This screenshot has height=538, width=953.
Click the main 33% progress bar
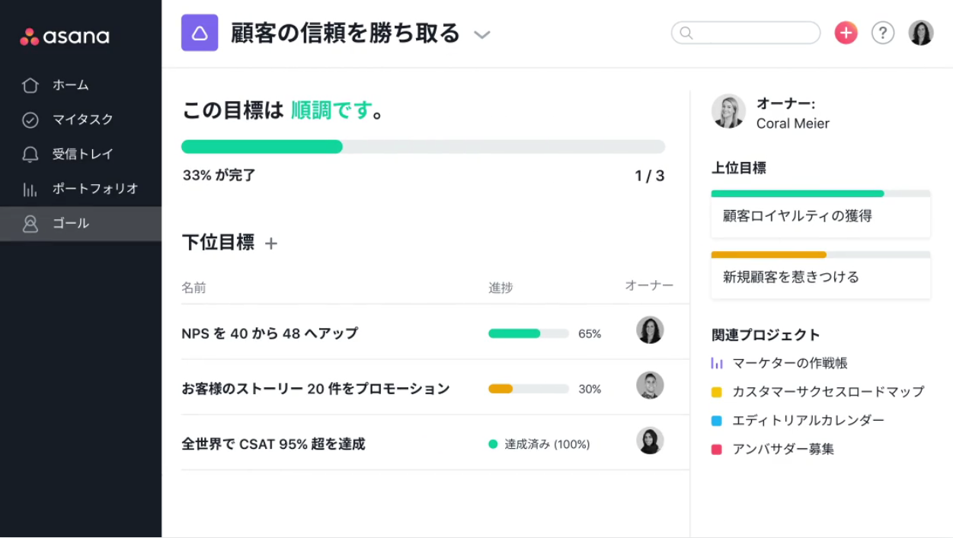[423, 147]
